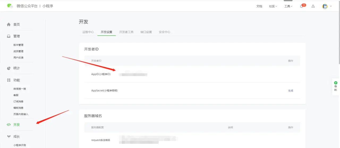Click the AppSecret(小程序密钥) label

[x=104, y=91]
